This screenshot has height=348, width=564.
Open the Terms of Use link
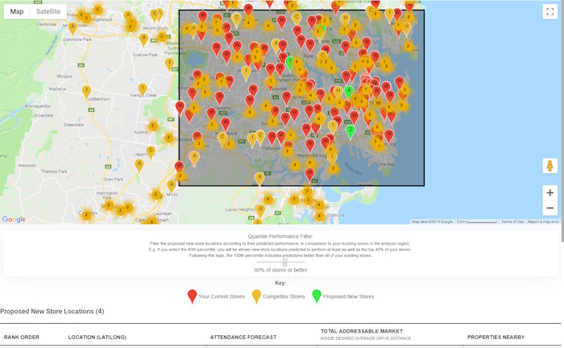click(512, 222)
